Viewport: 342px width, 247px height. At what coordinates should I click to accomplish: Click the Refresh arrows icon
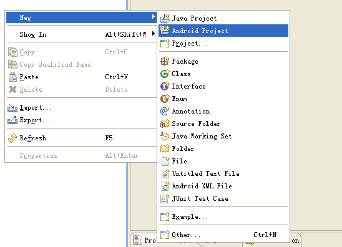(x=12, y=138)
